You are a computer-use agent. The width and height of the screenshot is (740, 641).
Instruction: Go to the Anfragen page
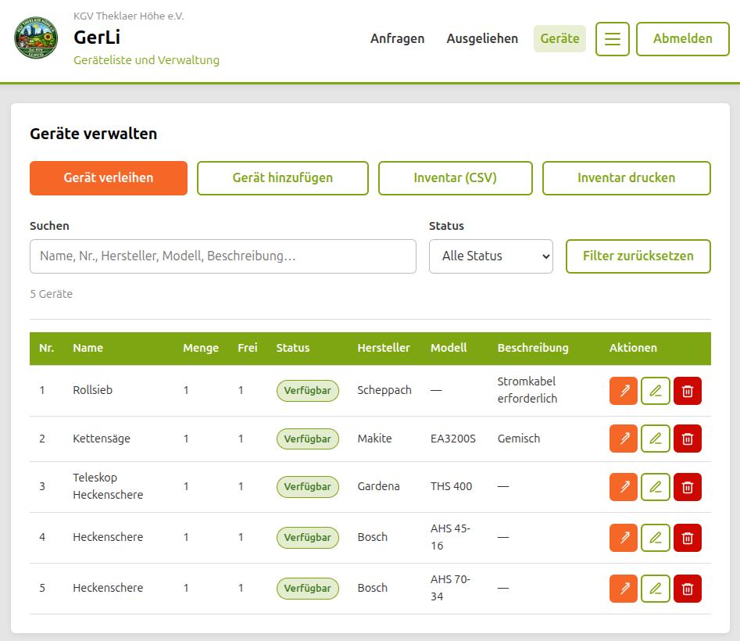(398, 39)
